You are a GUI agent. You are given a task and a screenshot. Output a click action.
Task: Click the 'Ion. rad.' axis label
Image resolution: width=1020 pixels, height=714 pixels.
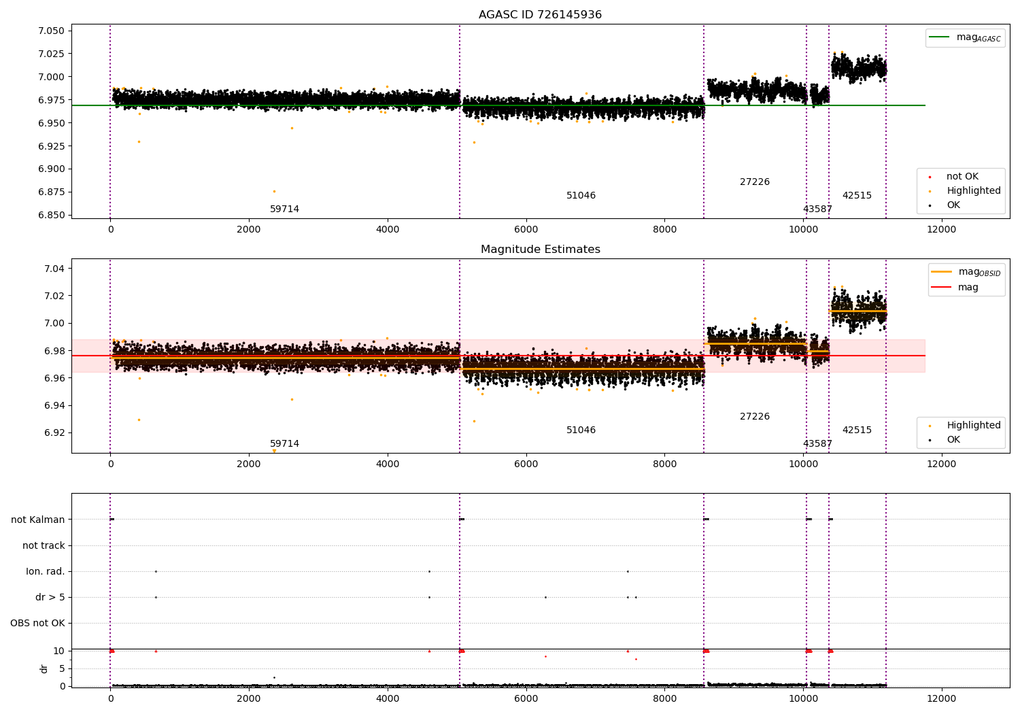coord(46,572)
